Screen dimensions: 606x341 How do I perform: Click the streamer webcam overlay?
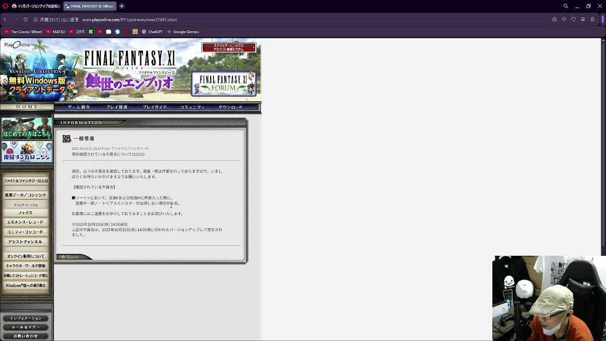coord(549,298)
